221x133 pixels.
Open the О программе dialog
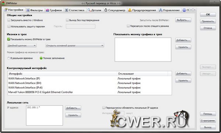pos(208,120)
